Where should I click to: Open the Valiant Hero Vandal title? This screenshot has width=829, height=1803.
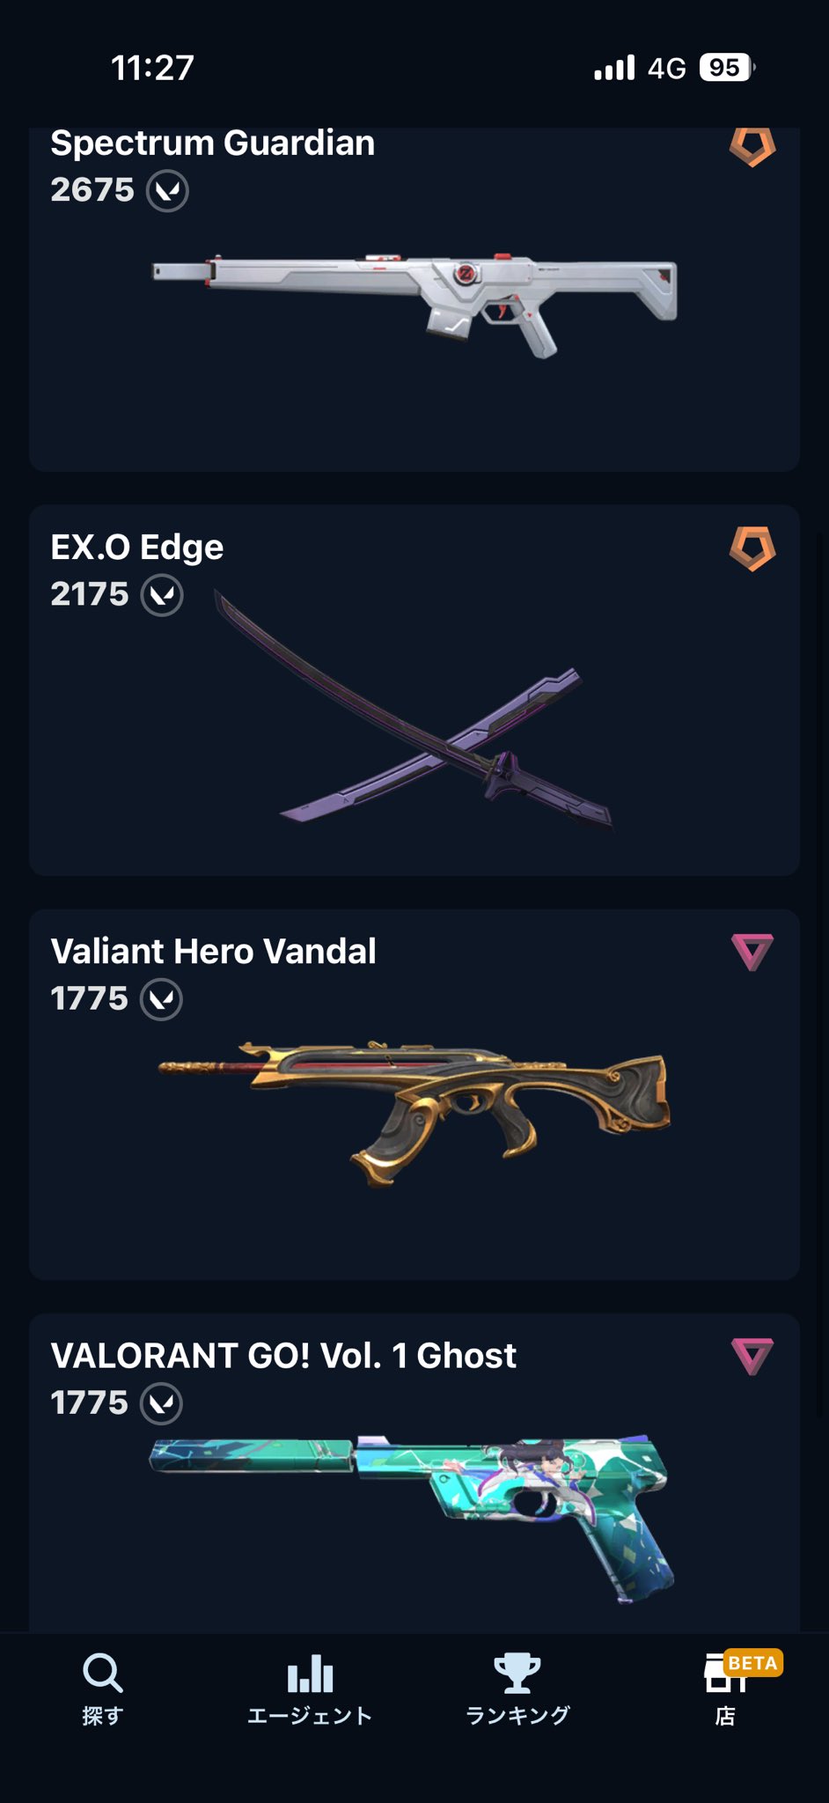[x=213, y=952]
